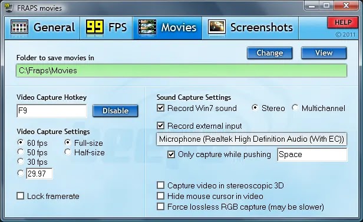Toggle the Record Win7 sound checkbox
The height and width of the screenshot is (222, 363).
tap(160, 108)
